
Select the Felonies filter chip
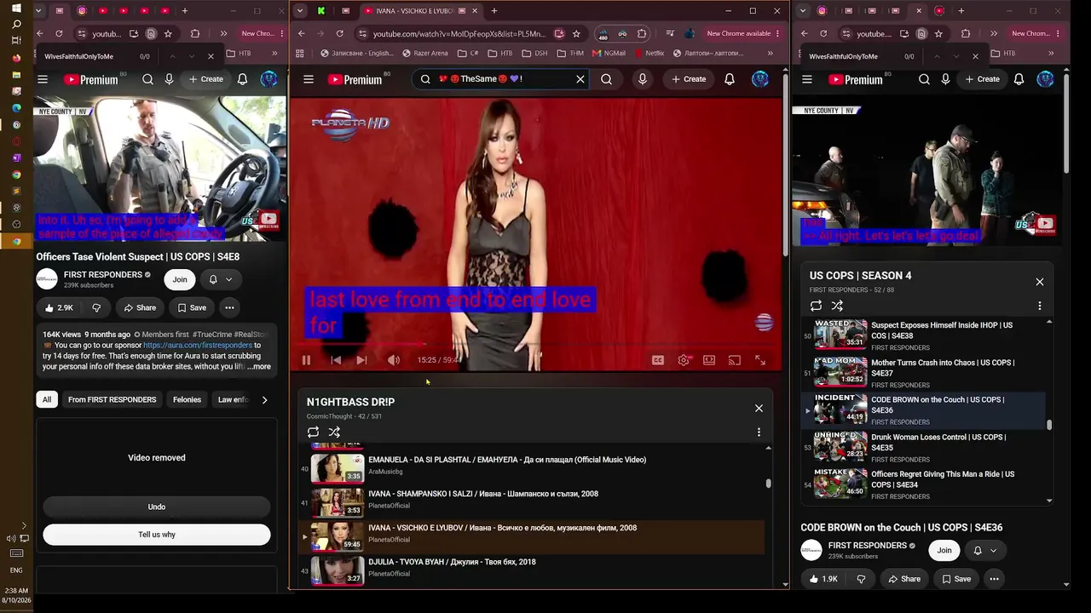pyautogui.click(x=187, y=399)
